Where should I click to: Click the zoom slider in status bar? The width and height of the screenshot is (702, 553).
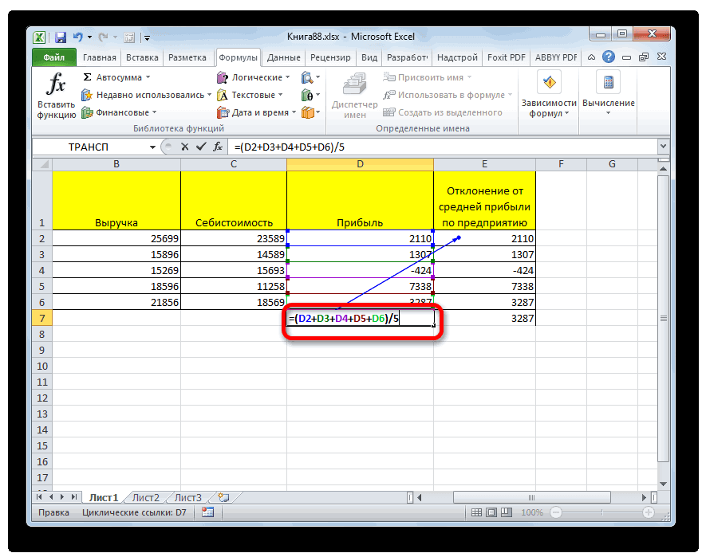(603, 512)
